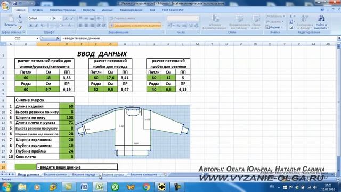Open the Рецензирование ribbon tab

click(131, 10)
